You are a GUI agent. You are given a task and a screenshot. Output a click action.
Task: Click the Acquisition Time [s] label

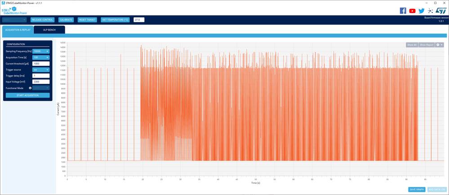16,57
